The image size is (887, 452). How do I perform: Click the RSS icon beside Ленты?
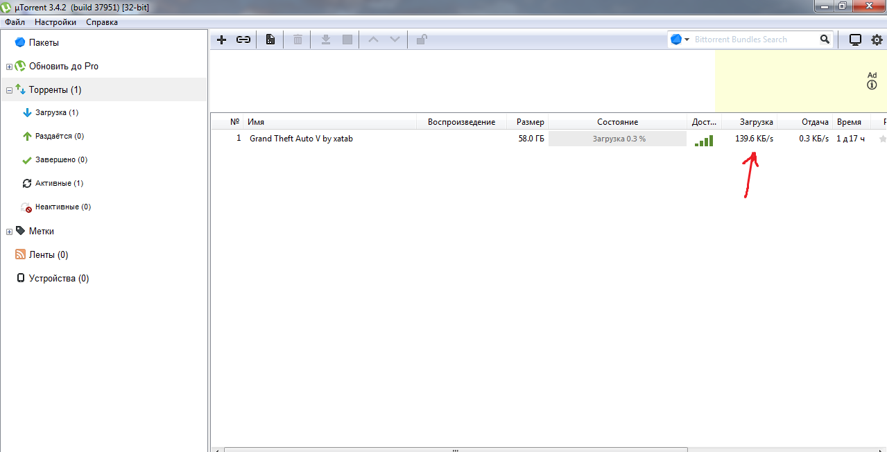(20, 254)
